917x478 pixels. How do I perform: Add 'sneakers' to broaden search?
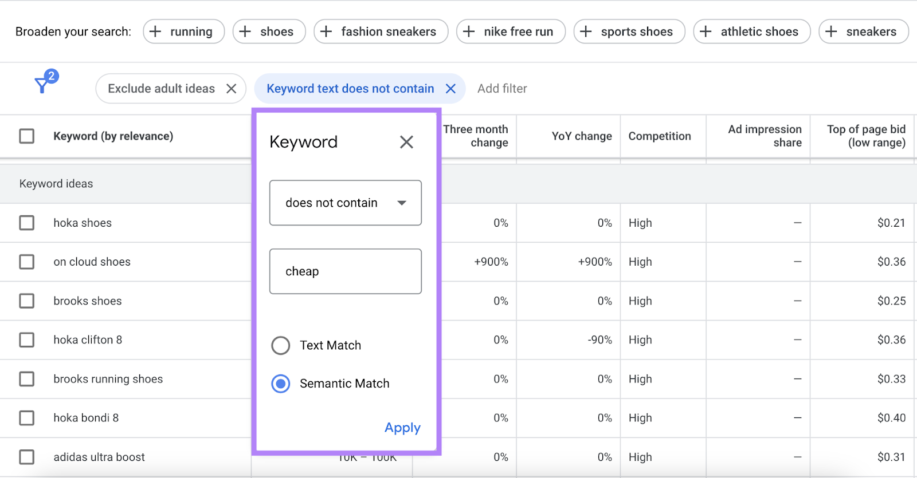point(863,31)
